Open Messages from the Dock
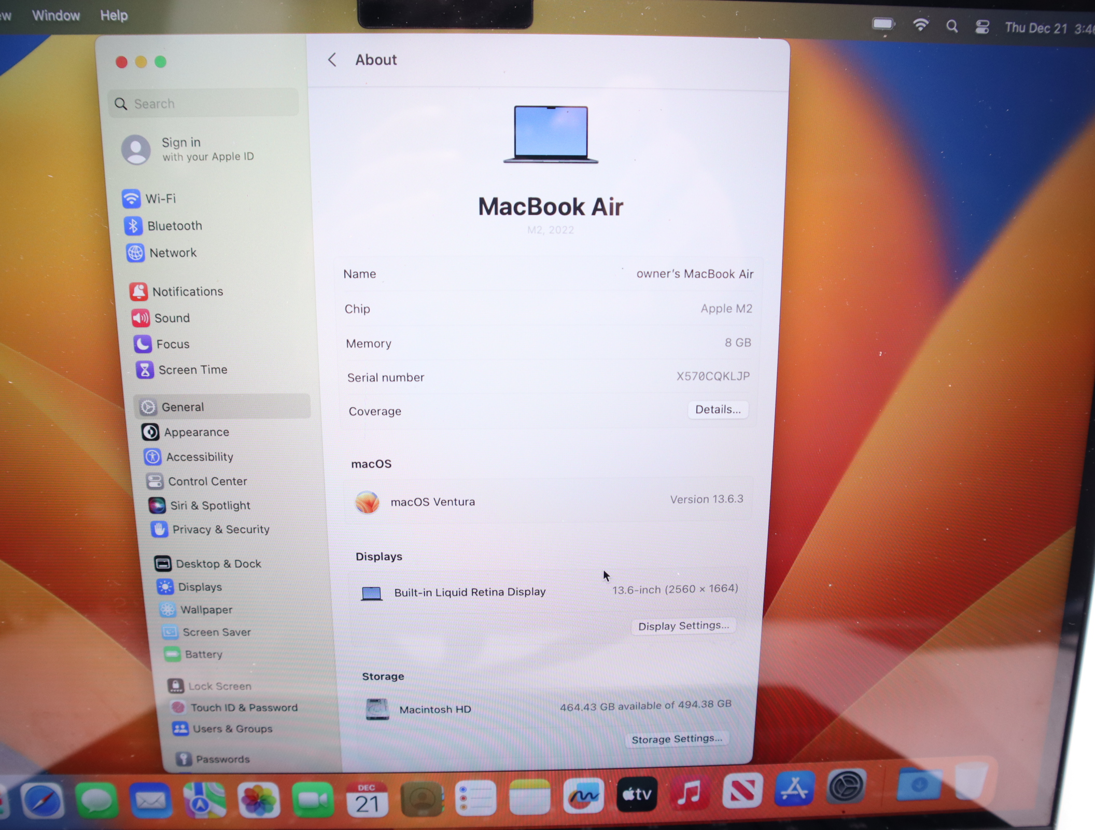Screen dimensions: 1095x830 pos(97,801)
